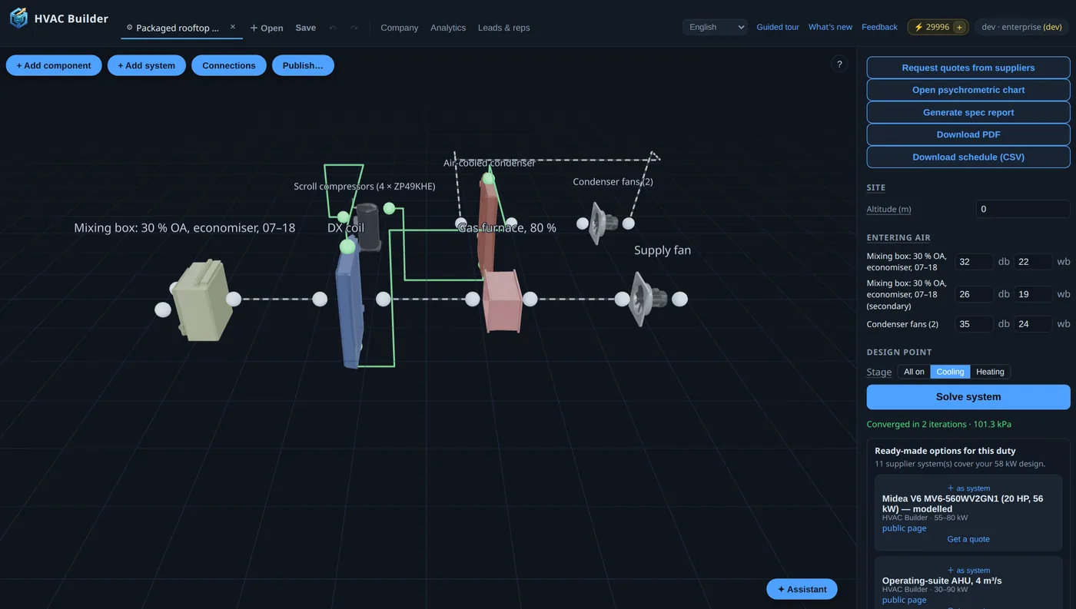Click the supply fan outlet port node
Screen dimensions: 1076x609
[x=680, y=299]
